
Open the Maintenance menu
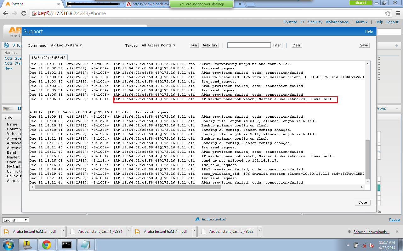tap(337, 22)
